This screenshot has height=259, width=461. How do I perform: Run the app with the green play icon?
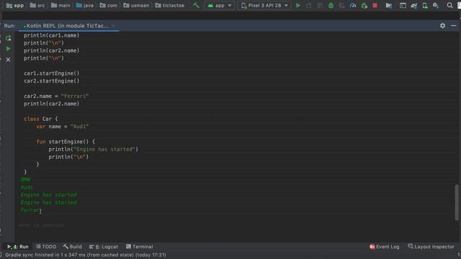pos(297,5)
